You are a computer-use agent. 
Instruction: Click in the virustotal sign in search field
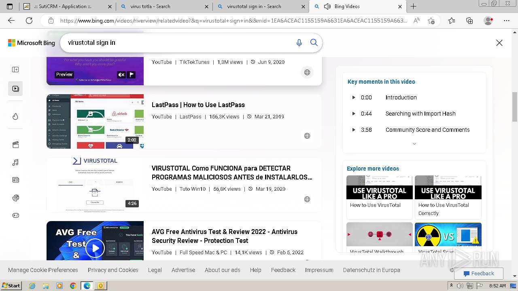(x=178, y=42)
